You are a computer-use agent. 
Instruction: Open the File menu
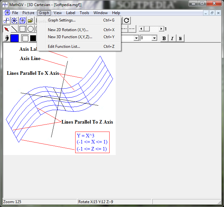(x=15, y=13)
